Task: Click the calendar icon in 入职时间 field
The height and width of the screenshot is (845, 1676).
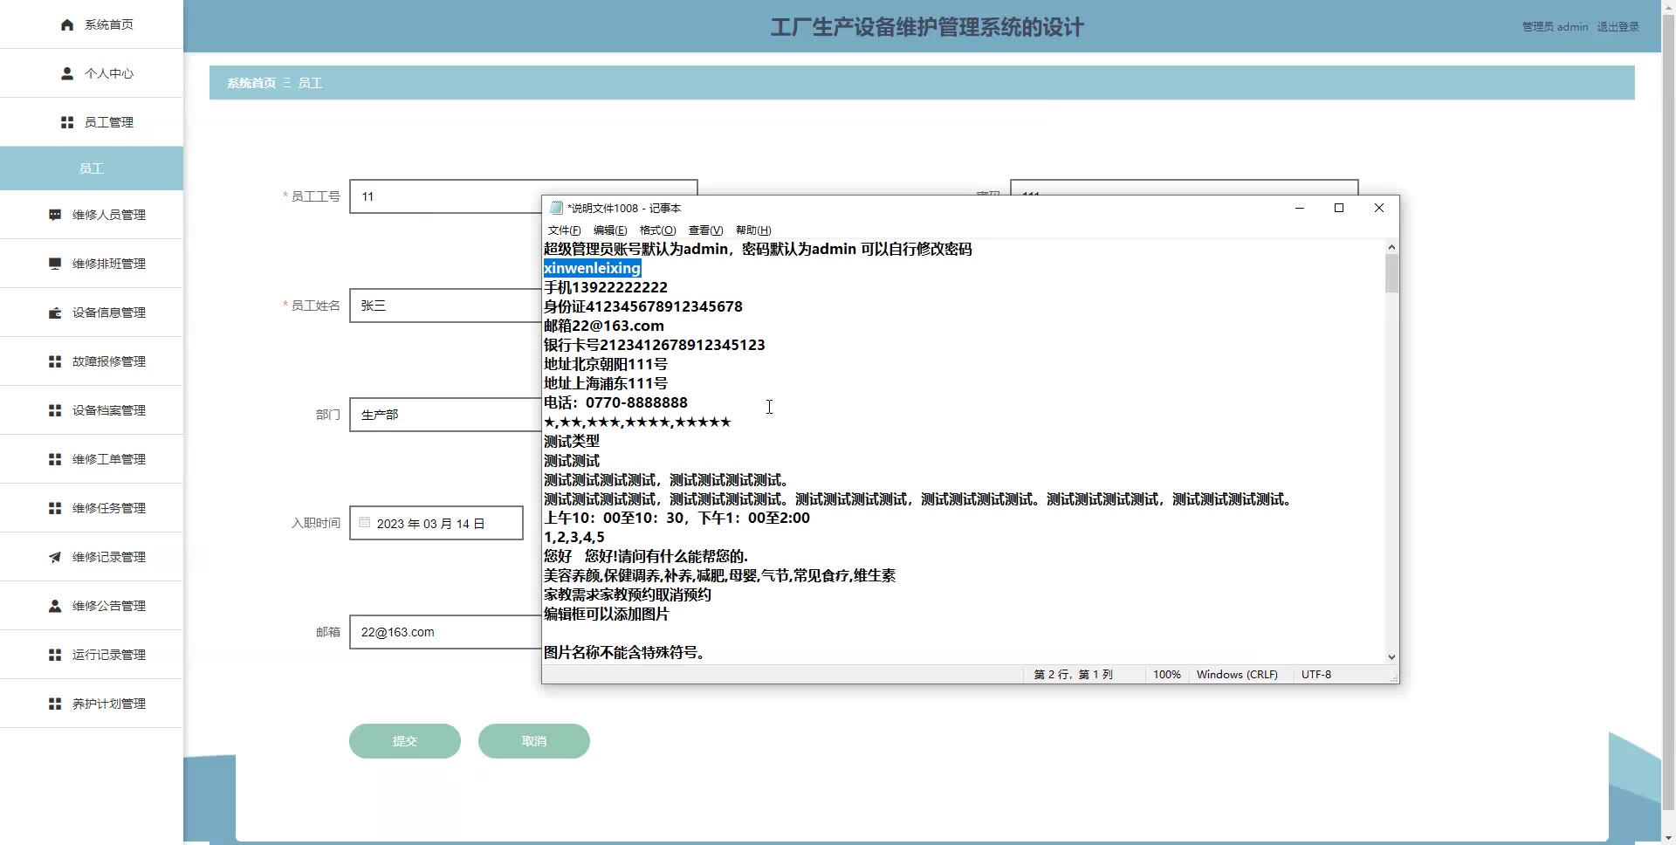Action: [x=365, y=523]
